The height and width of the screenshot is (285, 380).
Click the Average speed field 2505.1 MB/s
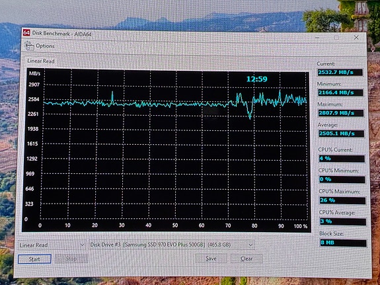click(341, 134)
